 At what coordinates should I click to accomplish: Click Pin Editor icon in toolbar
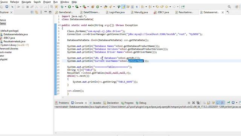pos(183,7)
